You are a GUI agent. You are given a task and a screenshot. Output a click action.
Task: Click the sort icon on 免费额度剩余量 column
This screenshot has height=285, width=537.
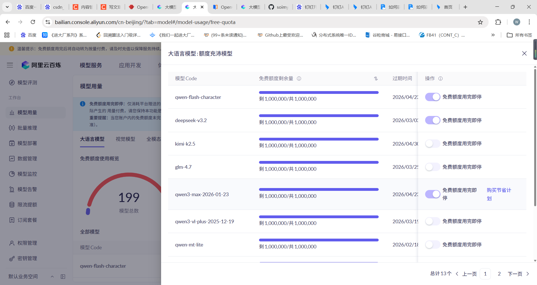coord(376,79)
